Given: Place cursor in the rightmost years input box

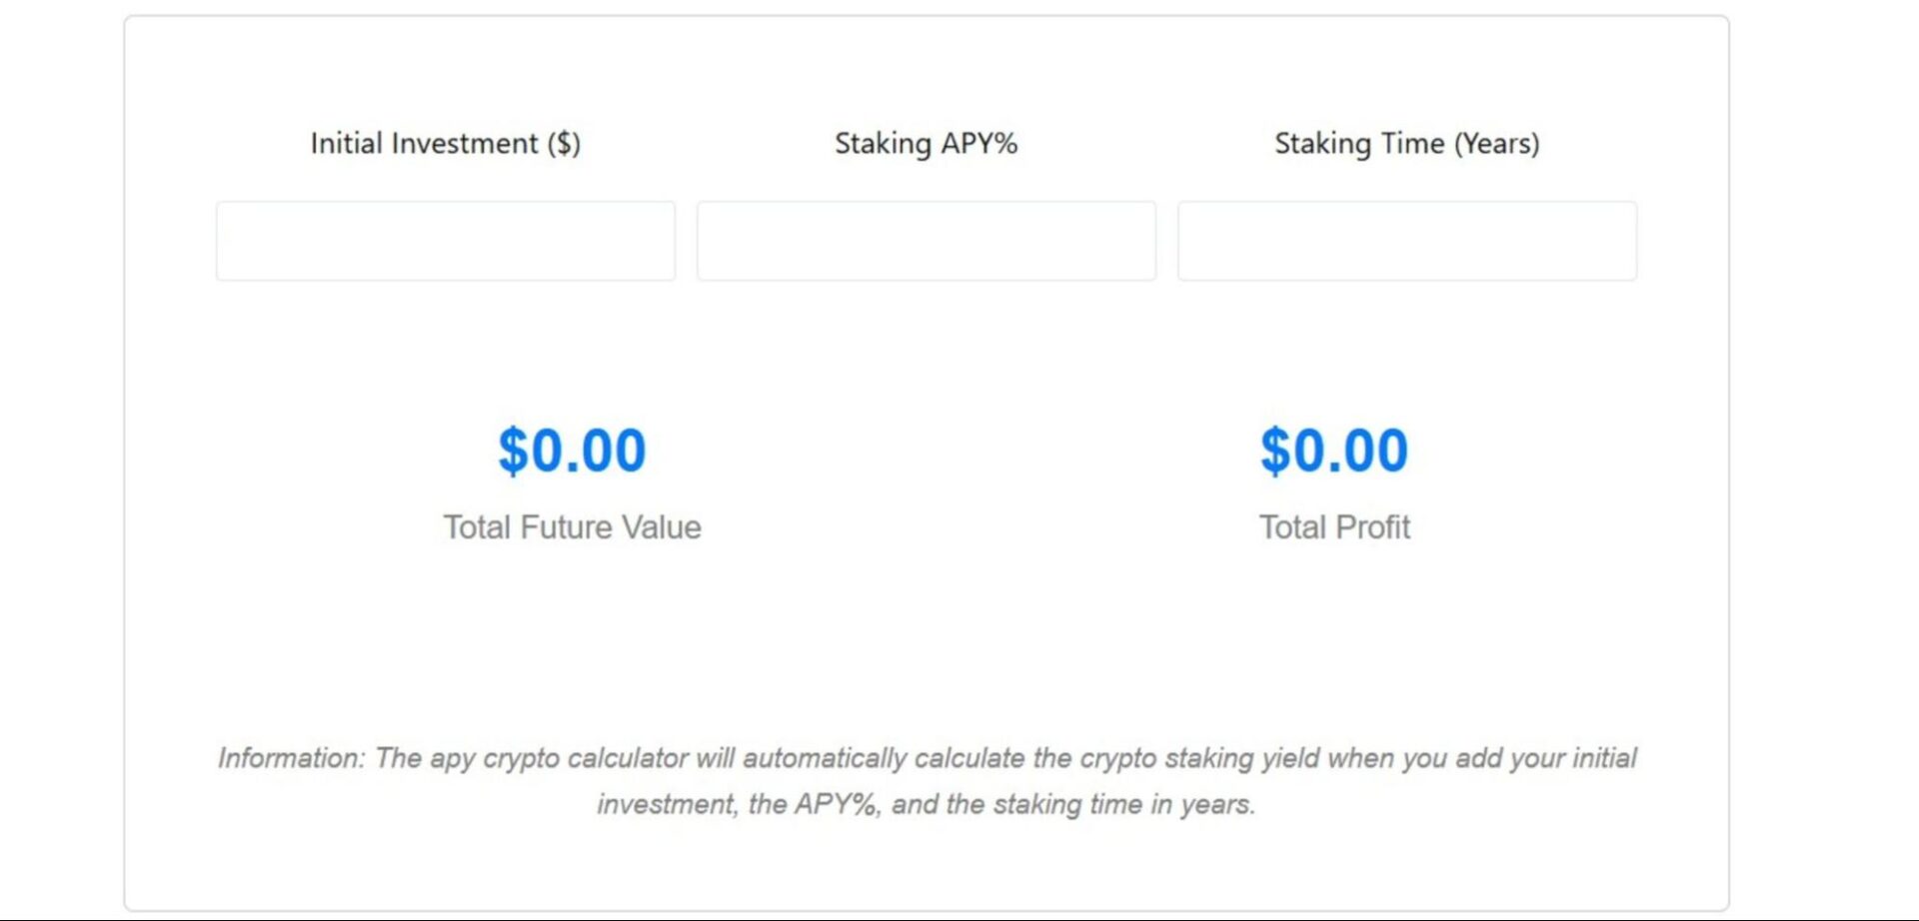Looking at the screenshot, I should [1406, 240].
